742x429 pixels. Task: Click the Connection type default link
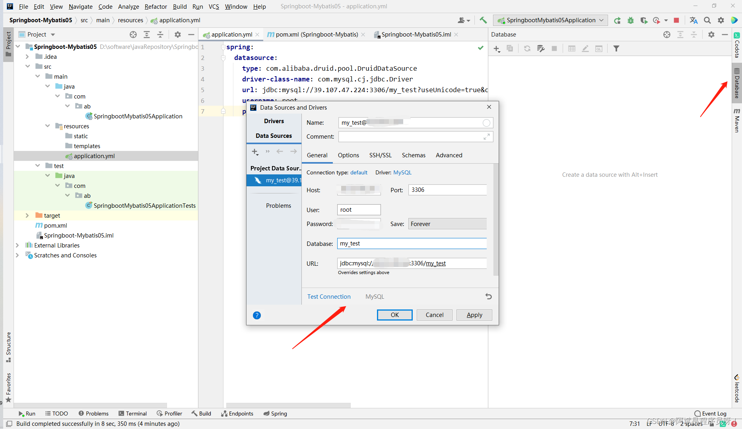coord(359,172)
